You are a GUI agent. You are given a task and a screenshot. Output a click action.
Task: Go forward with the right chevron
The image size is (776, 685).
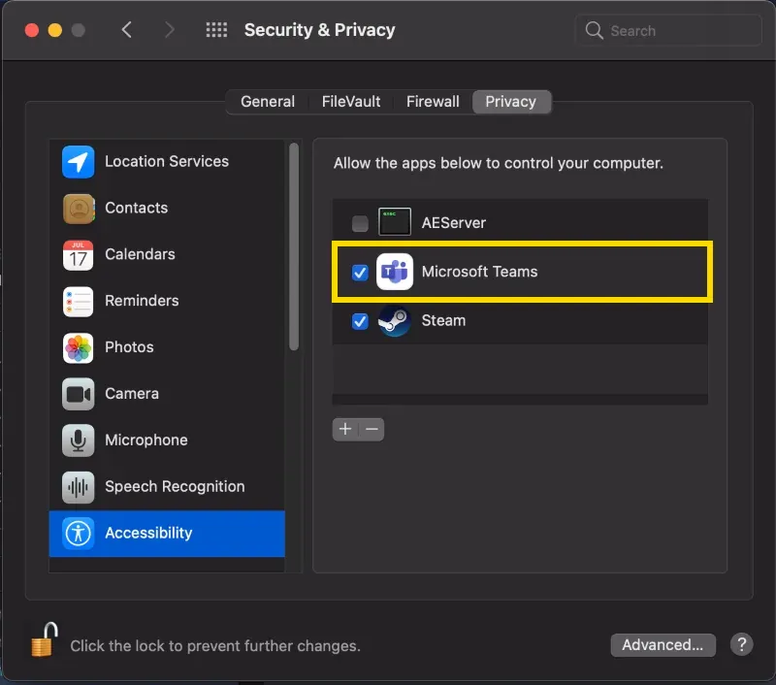(x=169, y=30)
